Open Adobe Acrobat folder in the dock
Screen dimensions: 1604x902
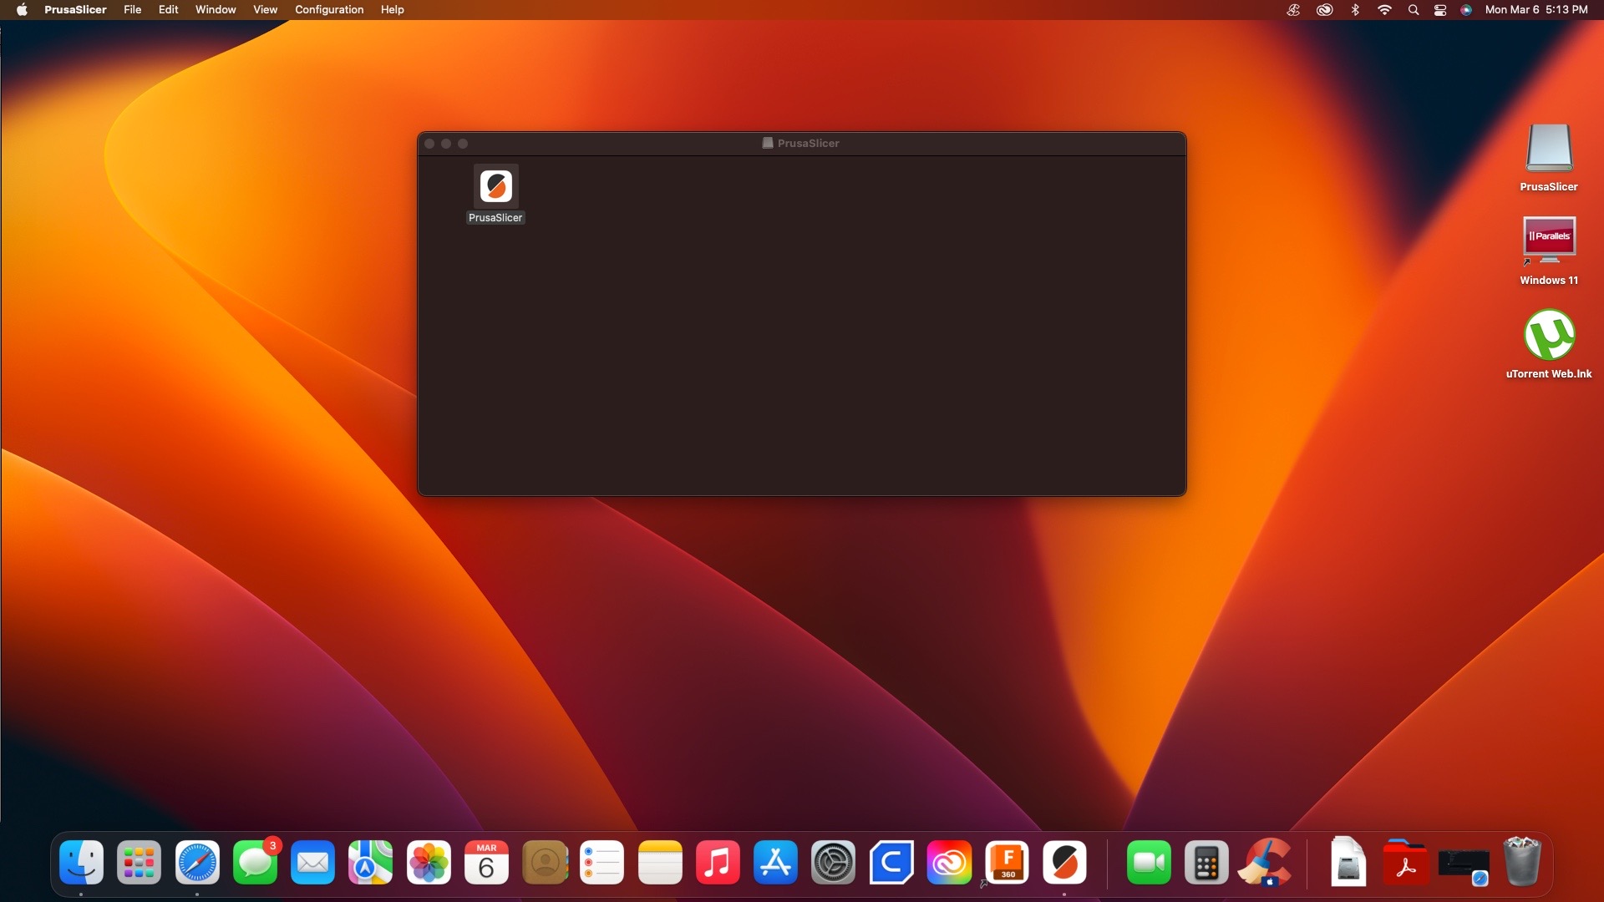(1406, 863)
